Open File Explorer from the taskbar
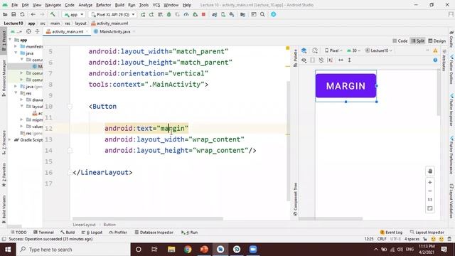 click(x=171, y=250)
